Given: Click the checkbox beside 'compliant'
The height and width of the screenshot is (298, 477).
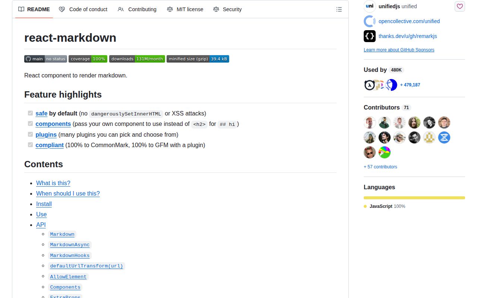Looking at the screenshot, I should [x=31, y=145].
